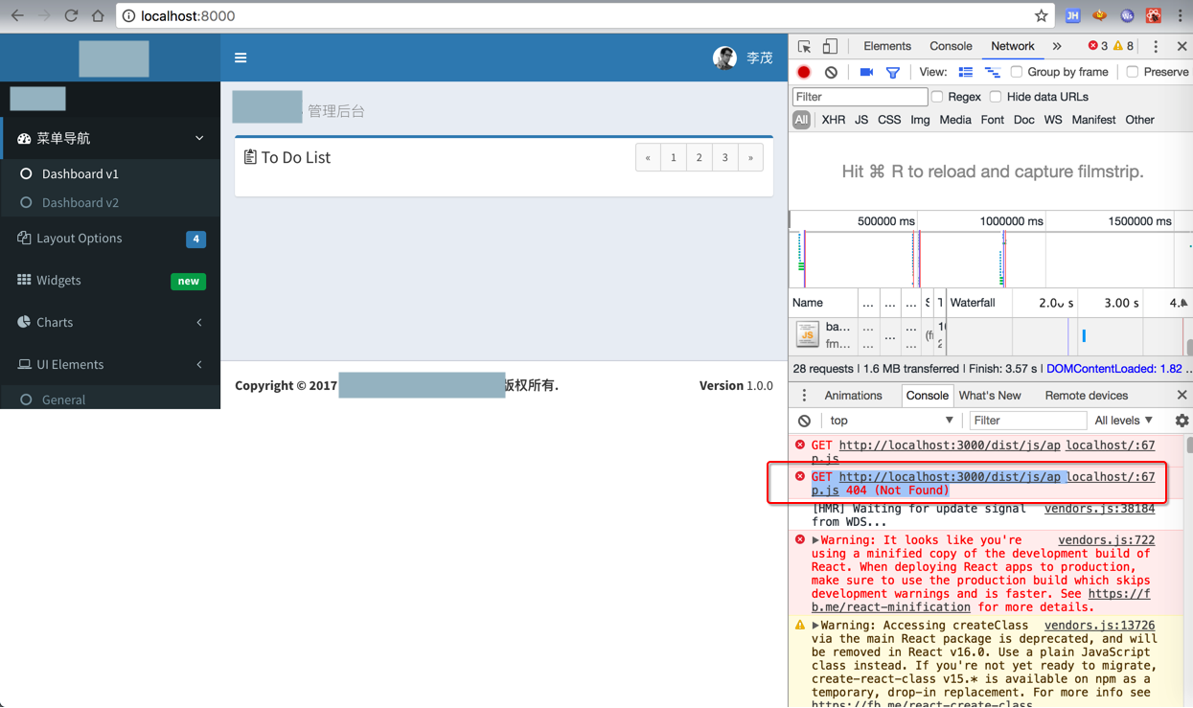The height and width of the screenshot is (708, 1193).
Task: Close the DevTools console drawer
Action: pyautogui.click(x=1182, y=396)
